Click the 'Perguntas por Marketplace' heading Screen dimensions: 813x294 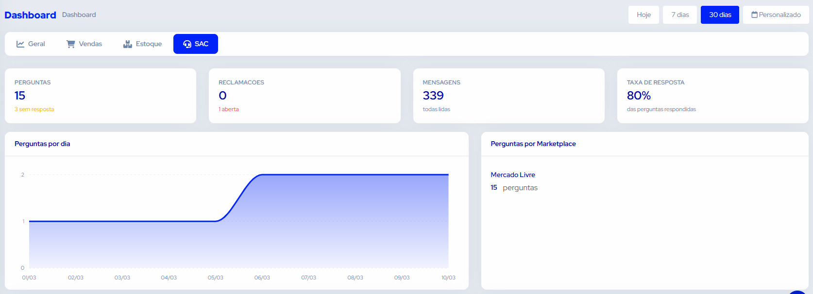533,144
